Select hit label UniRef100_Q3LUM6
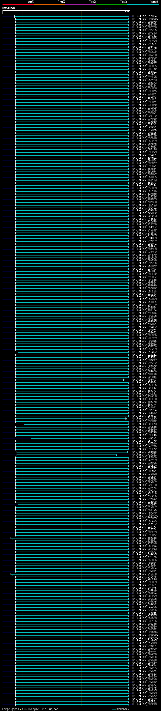 pos(144,88)
